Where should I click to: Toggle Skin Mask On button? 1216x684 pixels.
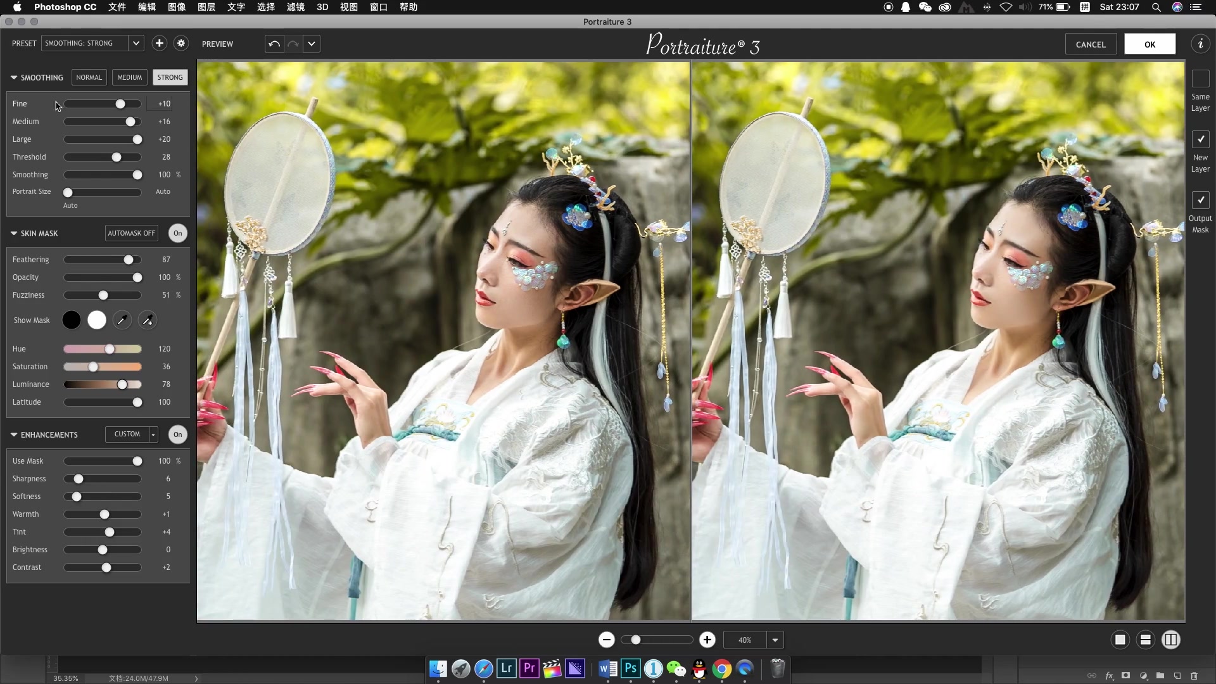click(177, 233)
